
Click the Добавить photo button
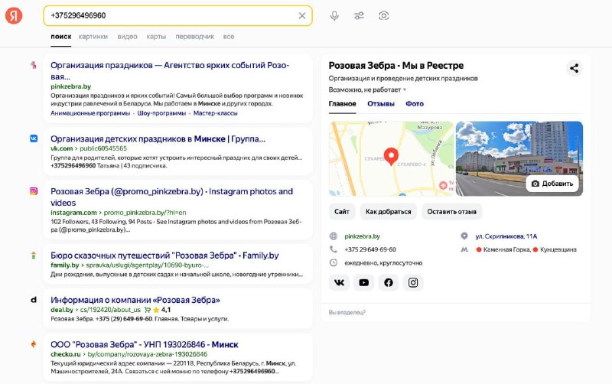pyautogui.click(x=552, y=184)
